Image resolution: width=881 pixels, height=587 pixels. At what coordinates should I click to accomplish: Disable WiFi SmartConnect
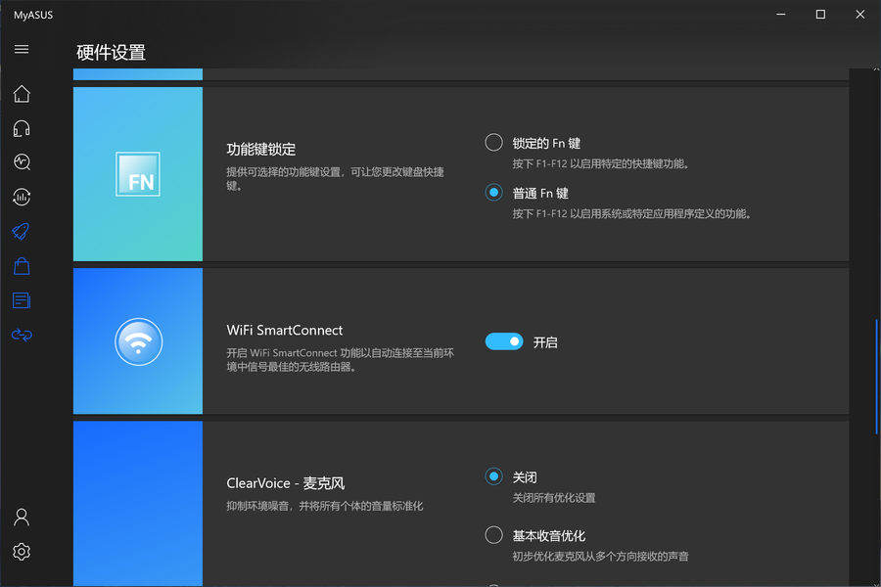click(x=503, y=340)
